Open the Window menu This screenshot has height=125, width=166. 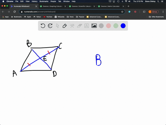click(66, 1)
